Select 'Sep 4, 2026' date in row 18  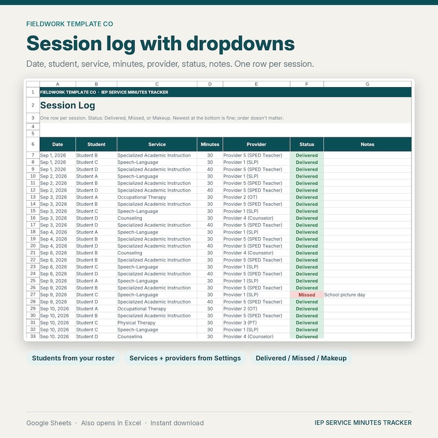point(57,232)
